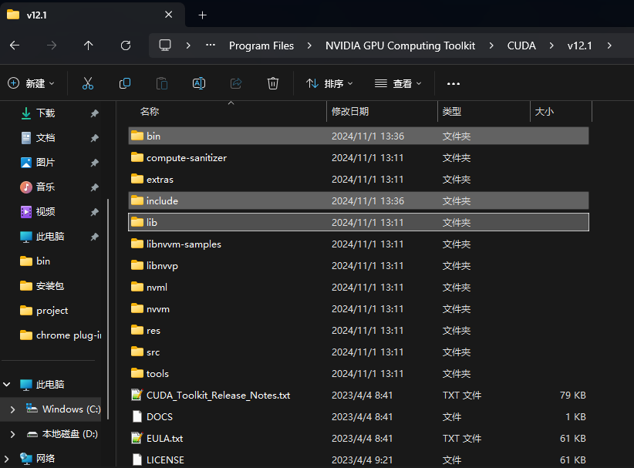634x468 pixels.
Task: Click chevron after v12.1 breadcrumb
Action: (609, 45)
